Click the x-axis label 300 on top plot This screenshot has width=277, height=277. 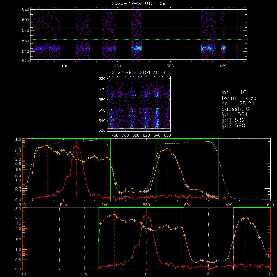pos(170,66)
